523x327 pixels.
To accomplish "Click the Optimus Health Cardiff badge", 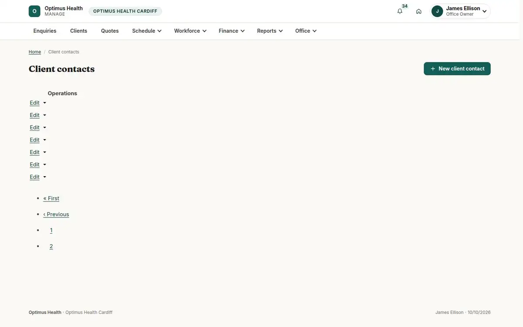I will click(x=125, y=11).
